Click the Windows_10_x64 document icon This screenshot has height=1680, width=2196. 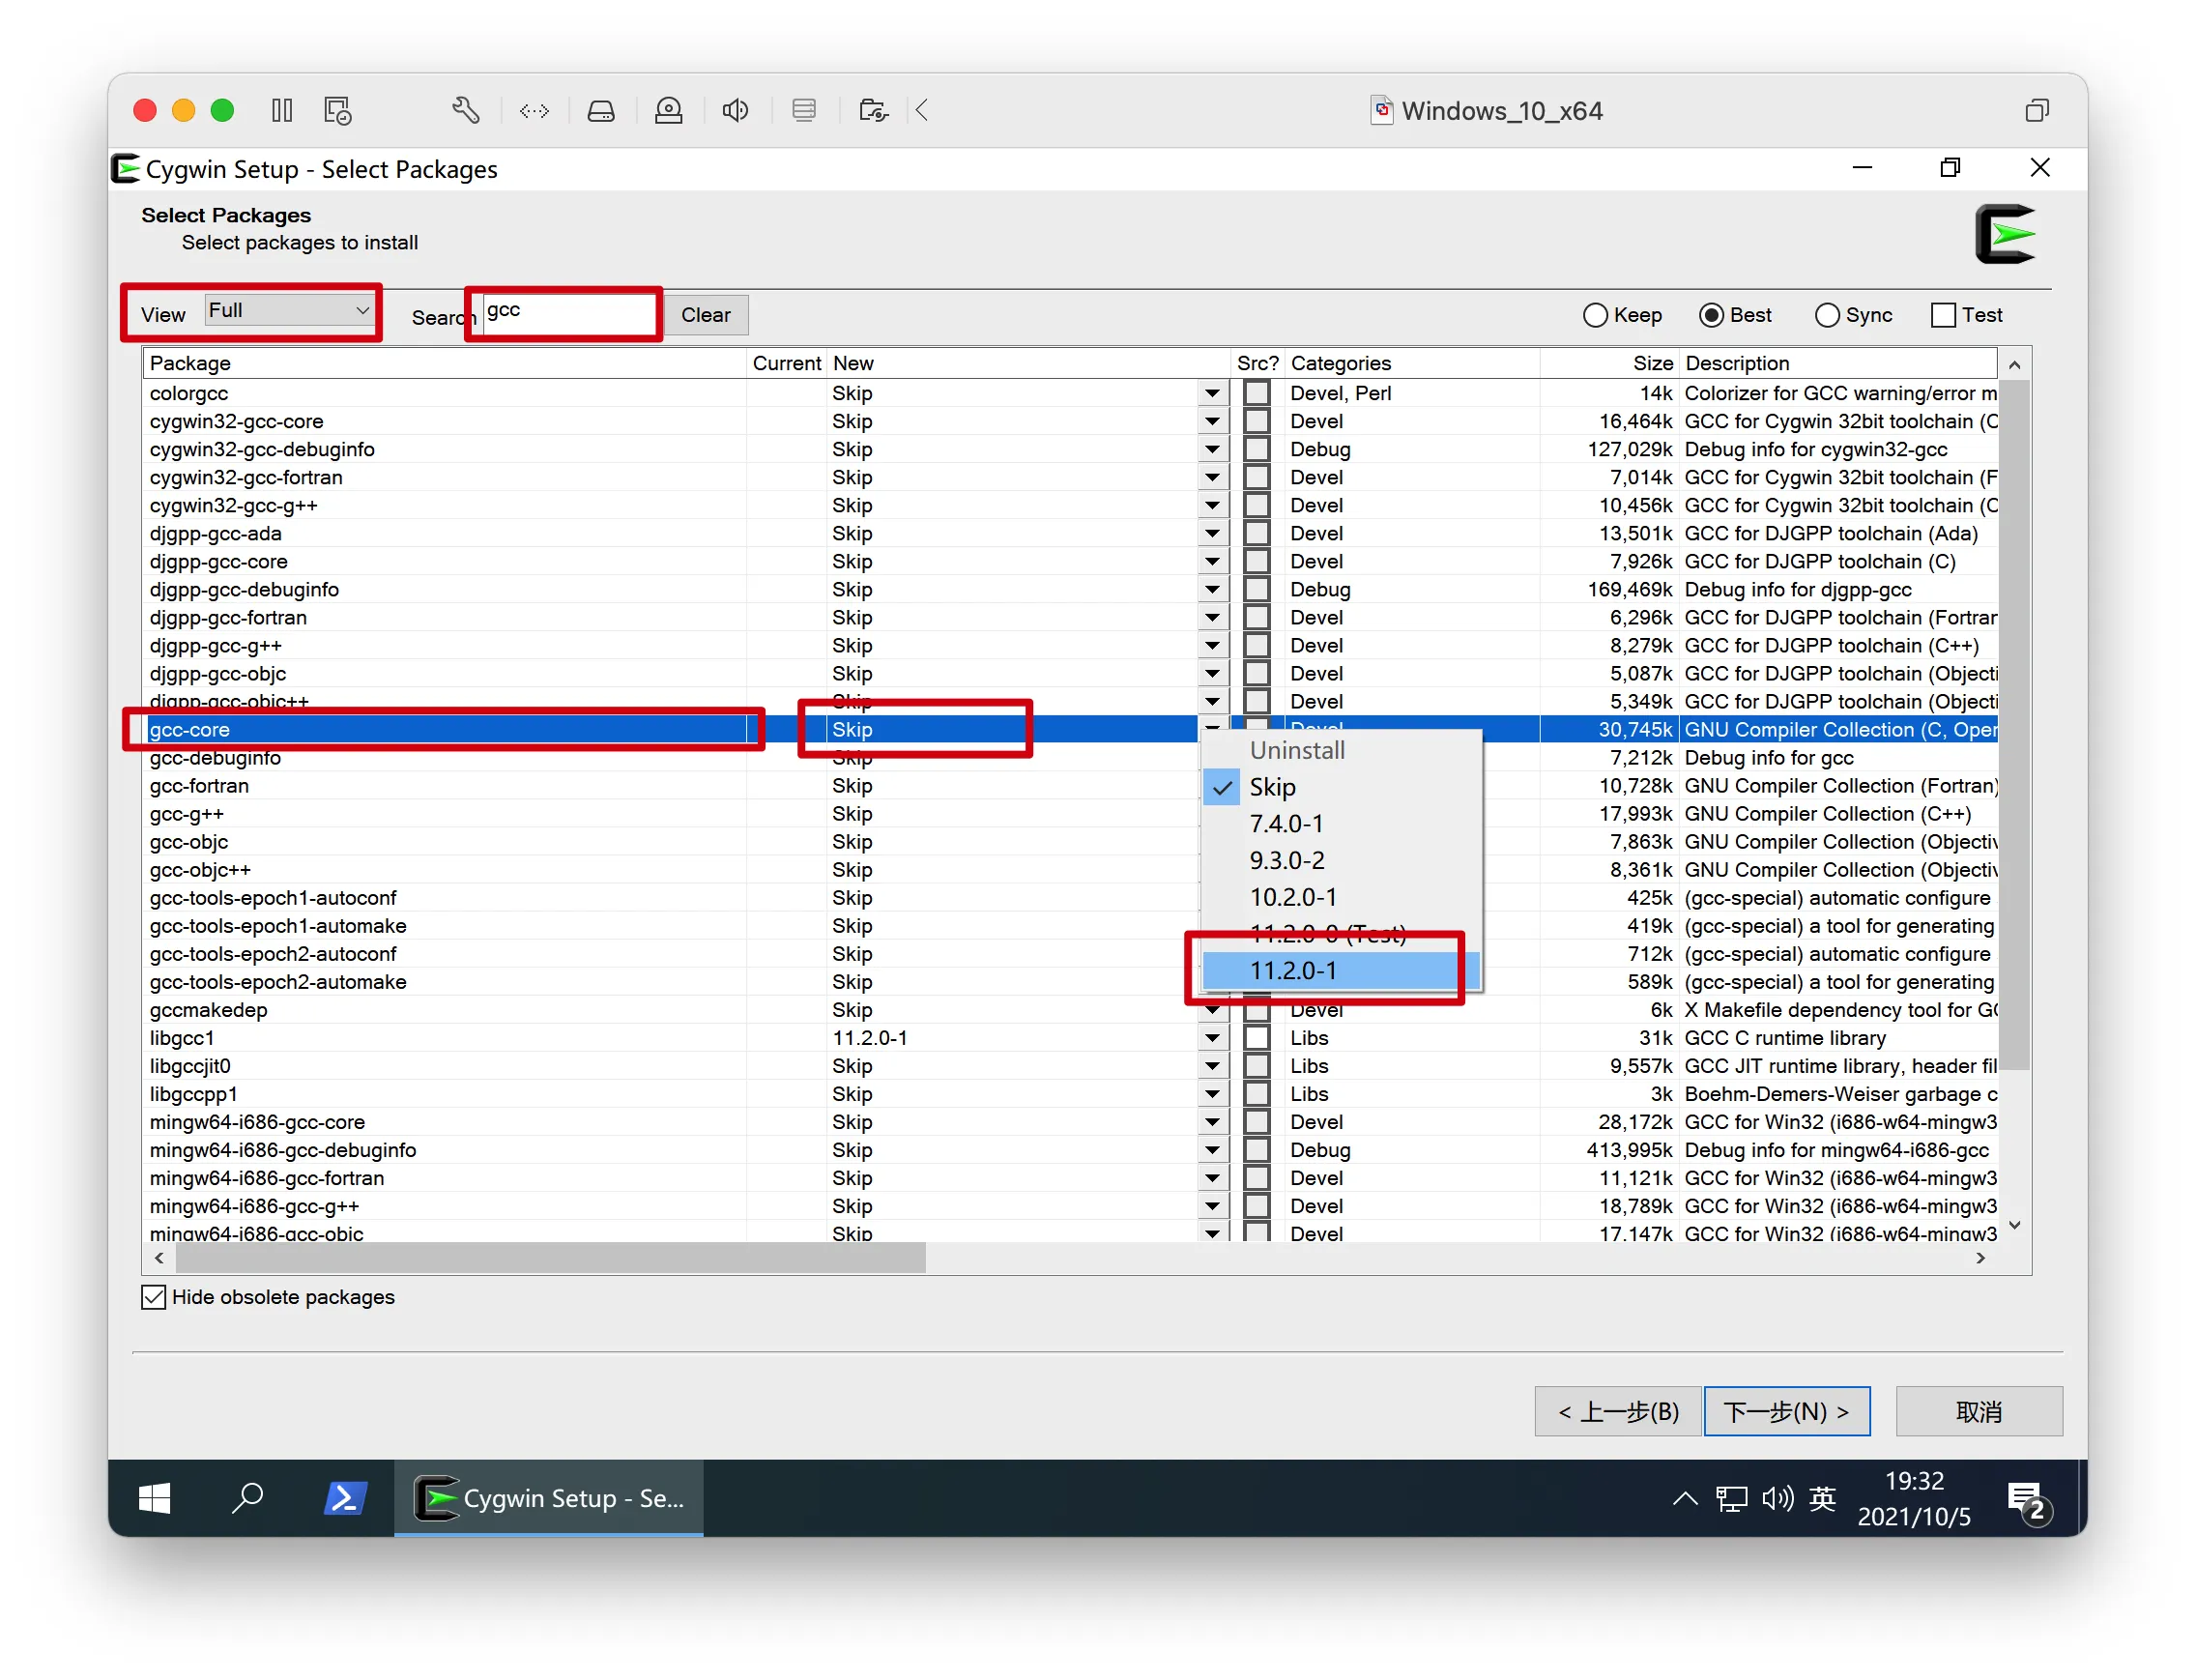(x=1381, y=110)
